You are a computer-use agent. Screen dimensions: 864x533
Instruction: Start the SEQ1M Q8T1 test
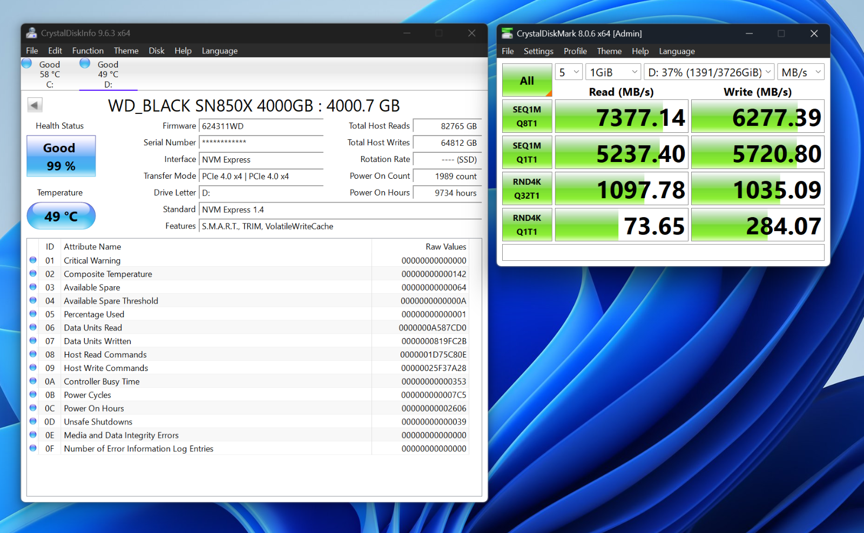pyautogui.click(x=527, y=116)
